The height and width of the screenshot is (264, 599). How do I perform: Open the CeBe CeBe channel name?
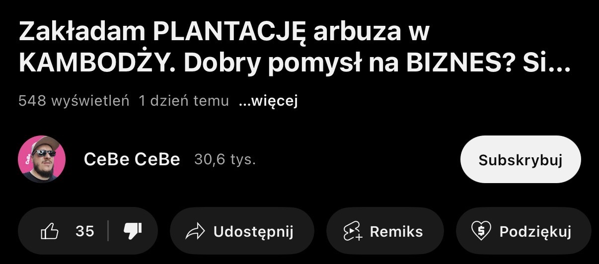[x=132, y=160]
